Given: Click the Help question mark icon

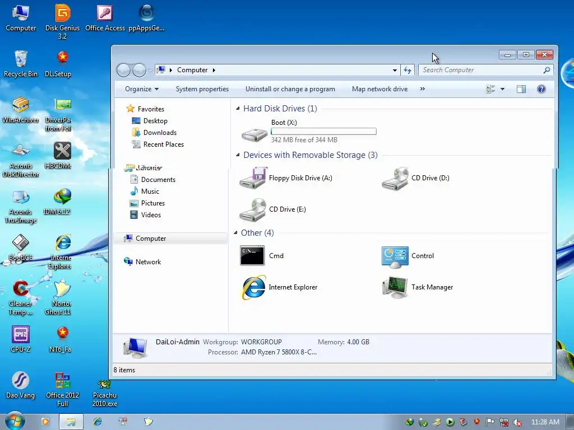Looking at the screenshot, I should [x=541, y=89].
